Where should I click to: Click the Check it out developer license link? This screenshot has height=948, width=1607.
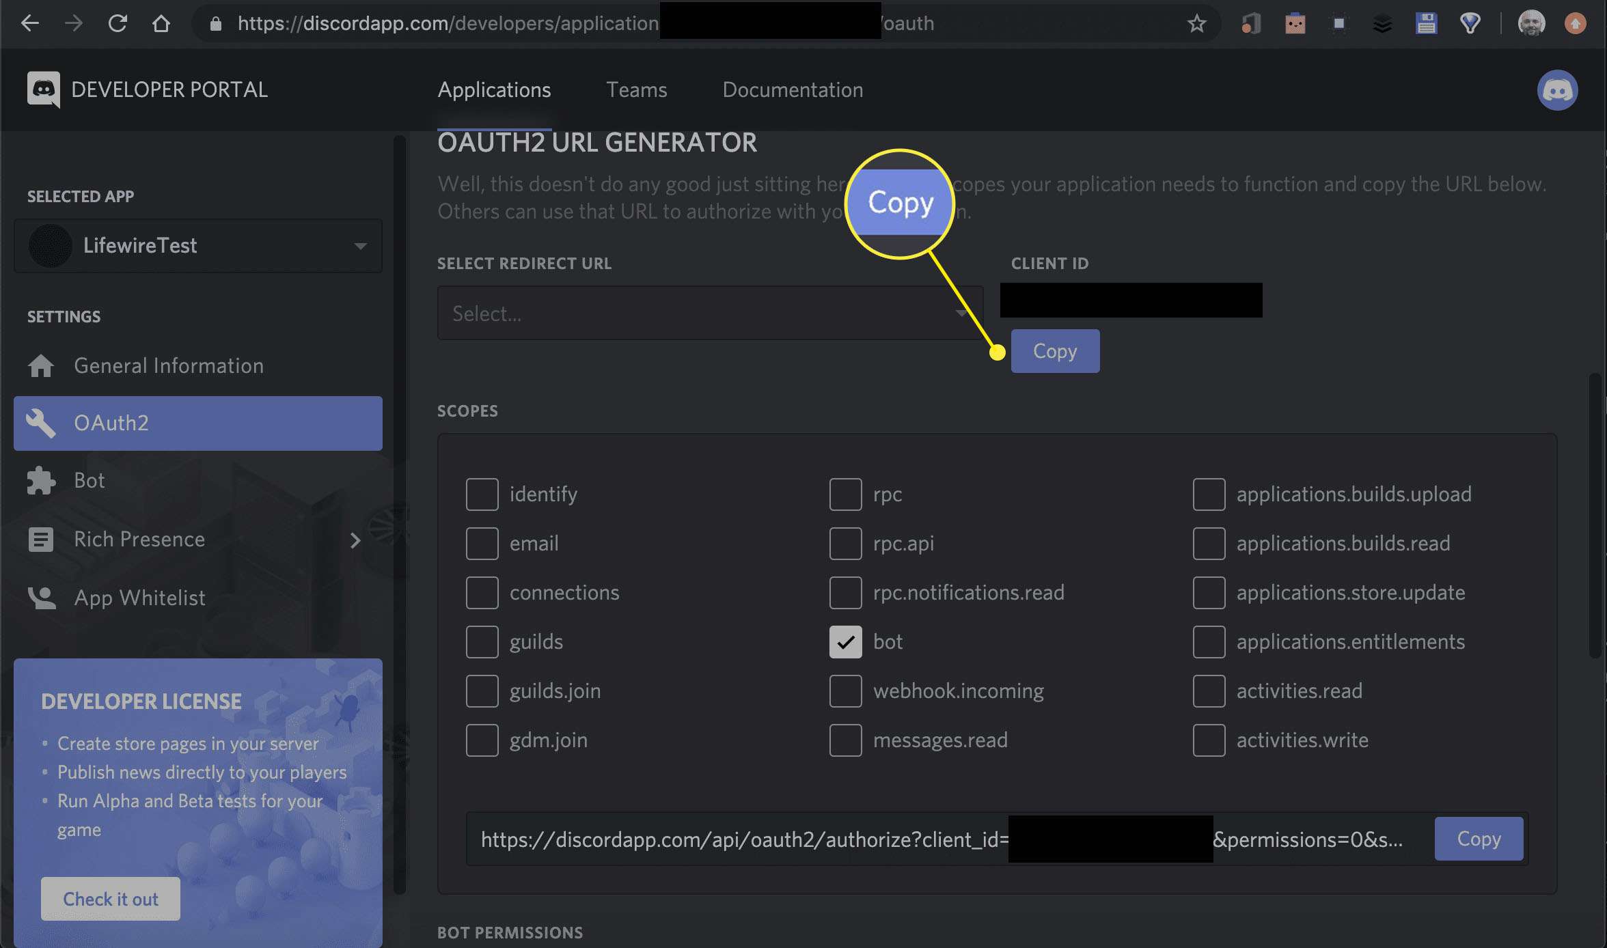(111, 898)
